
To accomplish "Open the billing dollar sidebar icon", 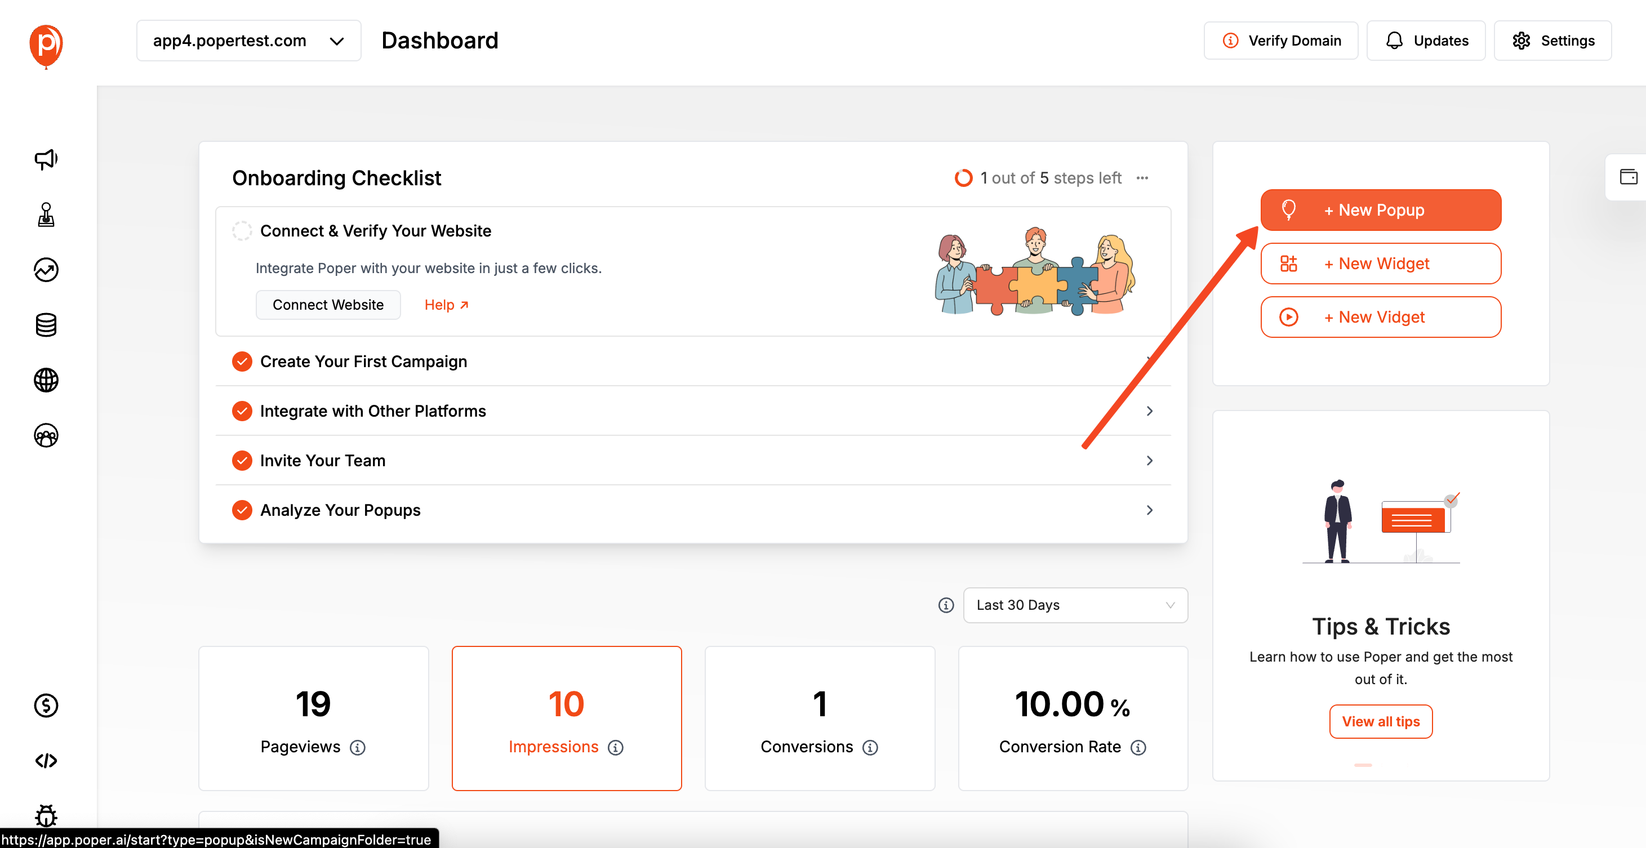I will [x=46, y=706].
